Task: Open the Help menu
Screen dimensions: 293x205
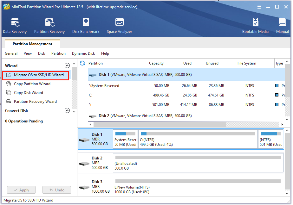Action: [105, 53]
